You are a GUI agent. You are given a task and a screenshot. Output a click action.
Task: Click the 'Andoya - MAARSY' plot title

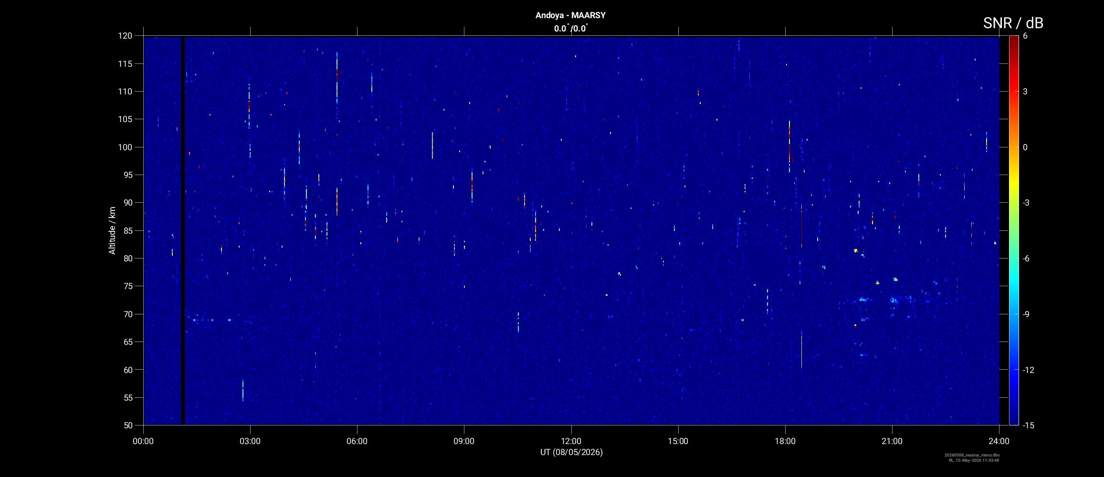coord(570,15)
